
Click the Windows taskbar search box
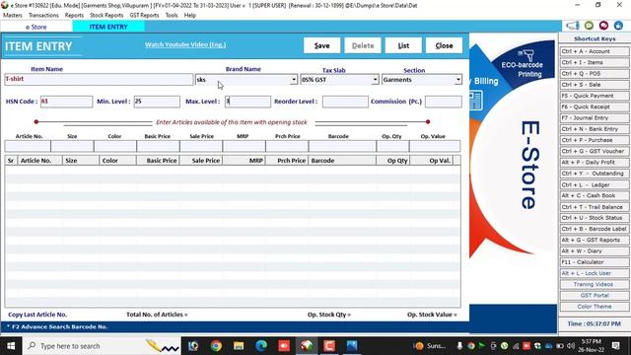click(x=102, y=346)
